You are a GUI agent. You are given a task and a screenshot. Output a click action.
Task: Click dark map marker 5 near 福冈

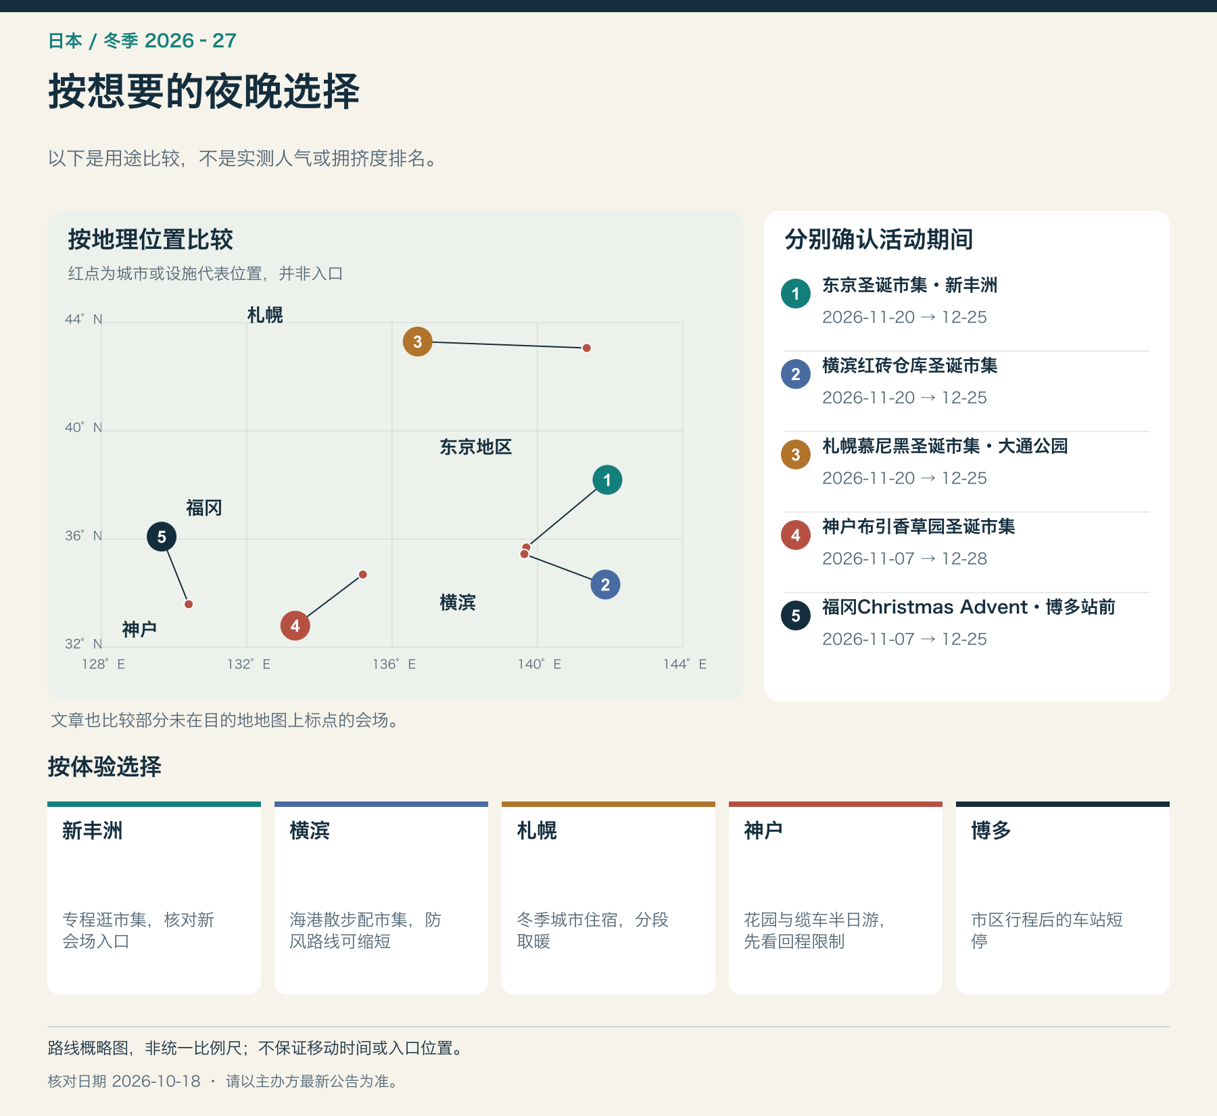(162, 537)
